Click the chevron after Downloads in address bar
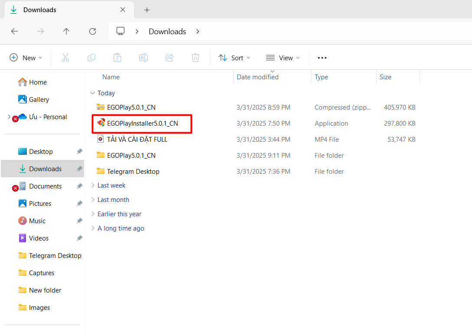Viewport: 472px width, 335px height. click(x=198, y=31)
